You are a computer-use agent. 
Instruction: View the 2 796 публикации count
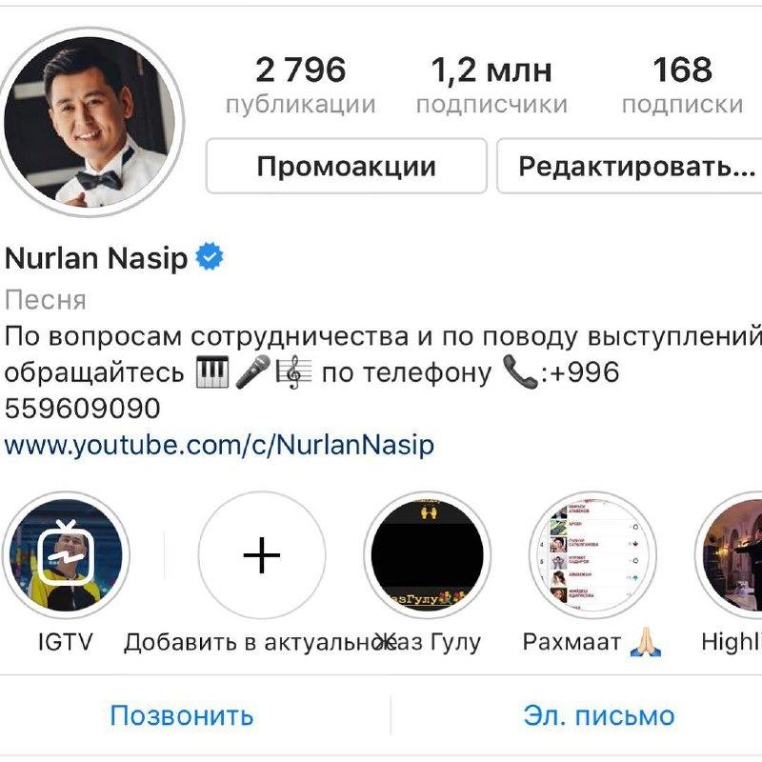click(300, 86)
